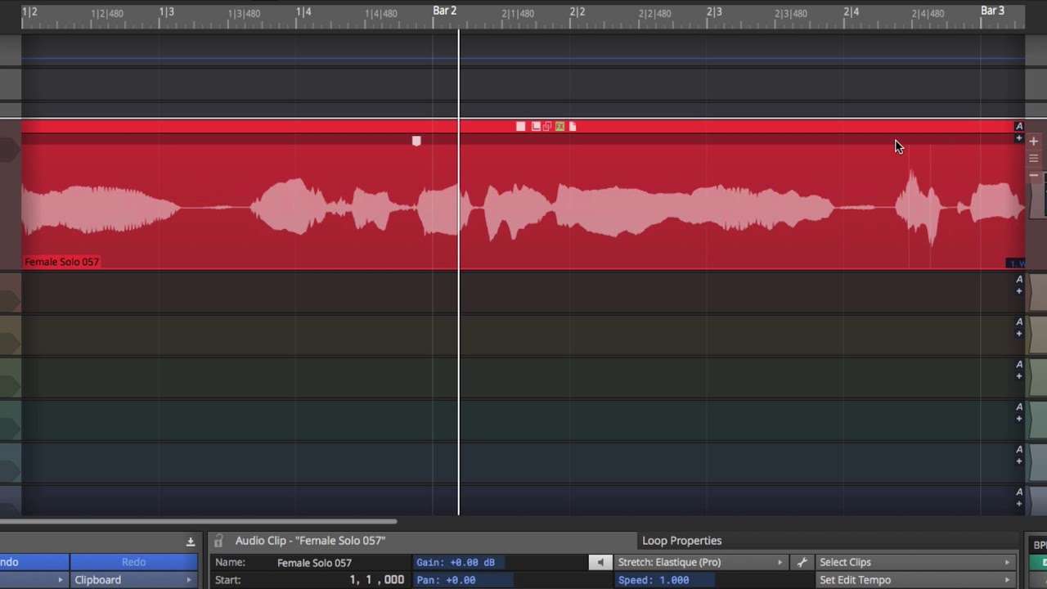Adjust the Pan +0.00 slider

point(500,580)
